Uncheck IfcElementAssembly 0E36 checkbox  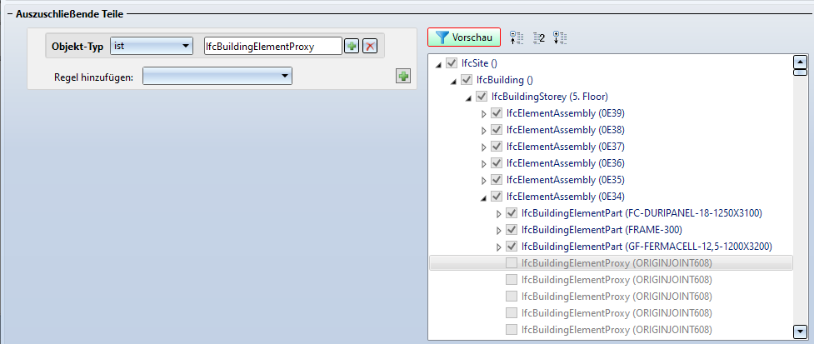pyautogui.click(x=497, y=163)
